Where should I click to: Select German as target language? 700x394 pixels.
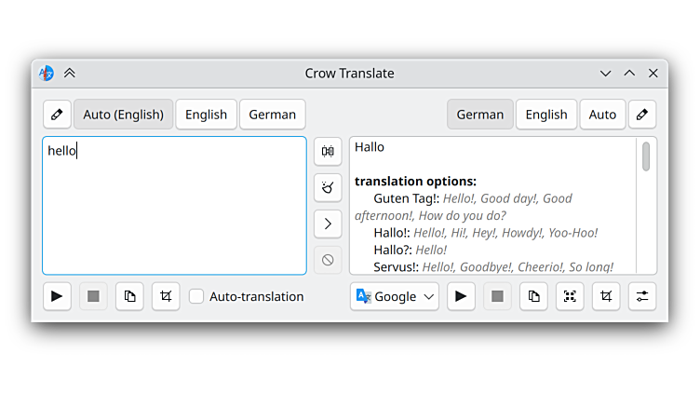(479, 115)
